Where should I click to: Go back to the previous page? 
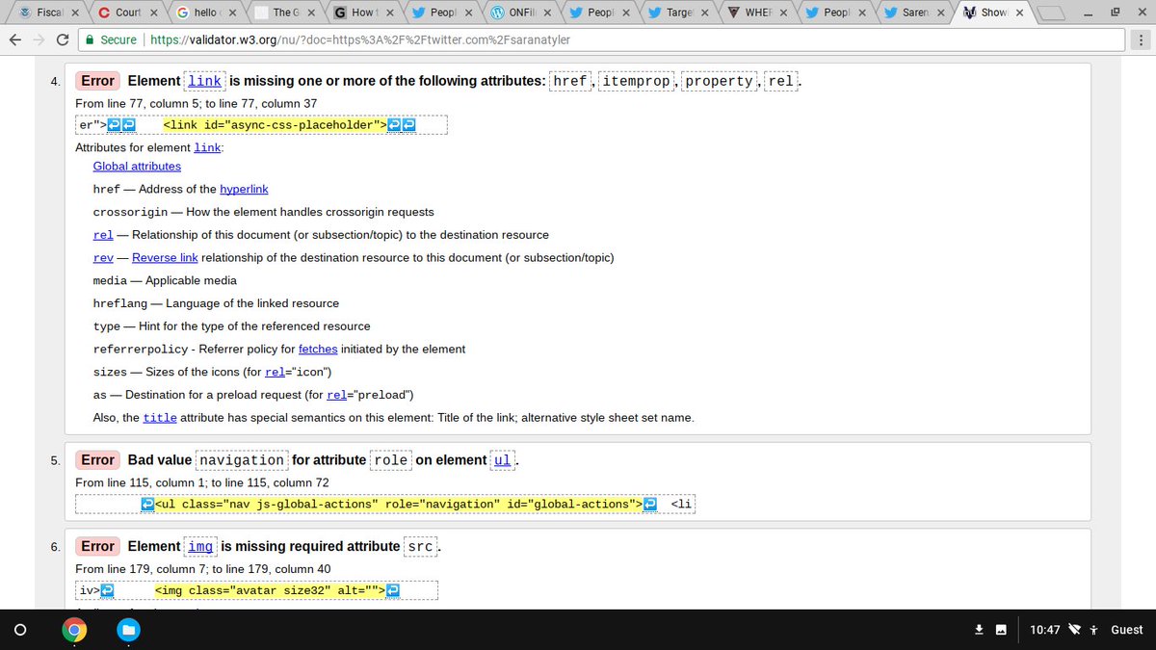click(x=15, y=39)
